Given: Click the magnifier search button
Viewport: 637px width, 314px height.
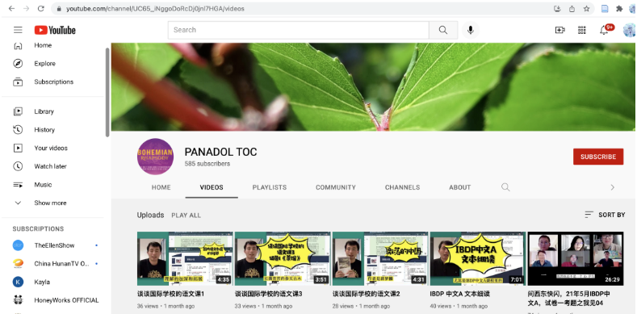Looking at the screenshot, I should [x=443, y=30].
